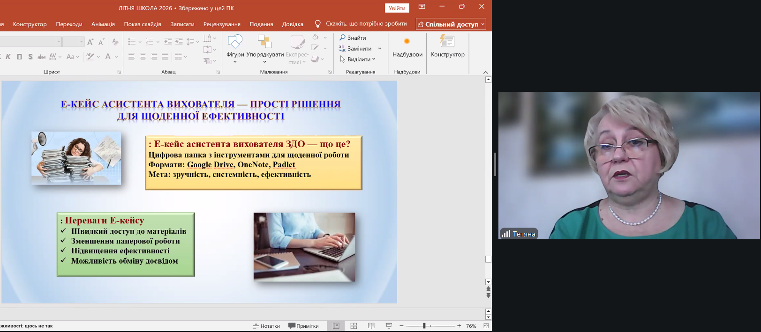Click the text highlight color icon
The image size is (761, 332).
coord(90,57)
